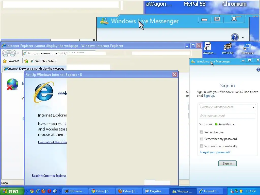This screenshot has height=195, width=260.
Task: Click the go.microsoft.com address bar URL
Action: click(56, 53)
